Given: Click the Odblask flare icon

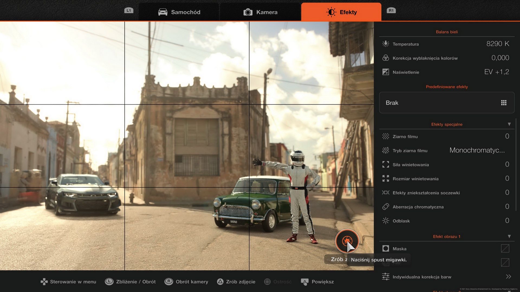Looking at the screenshot, I should tap(386, 221).
